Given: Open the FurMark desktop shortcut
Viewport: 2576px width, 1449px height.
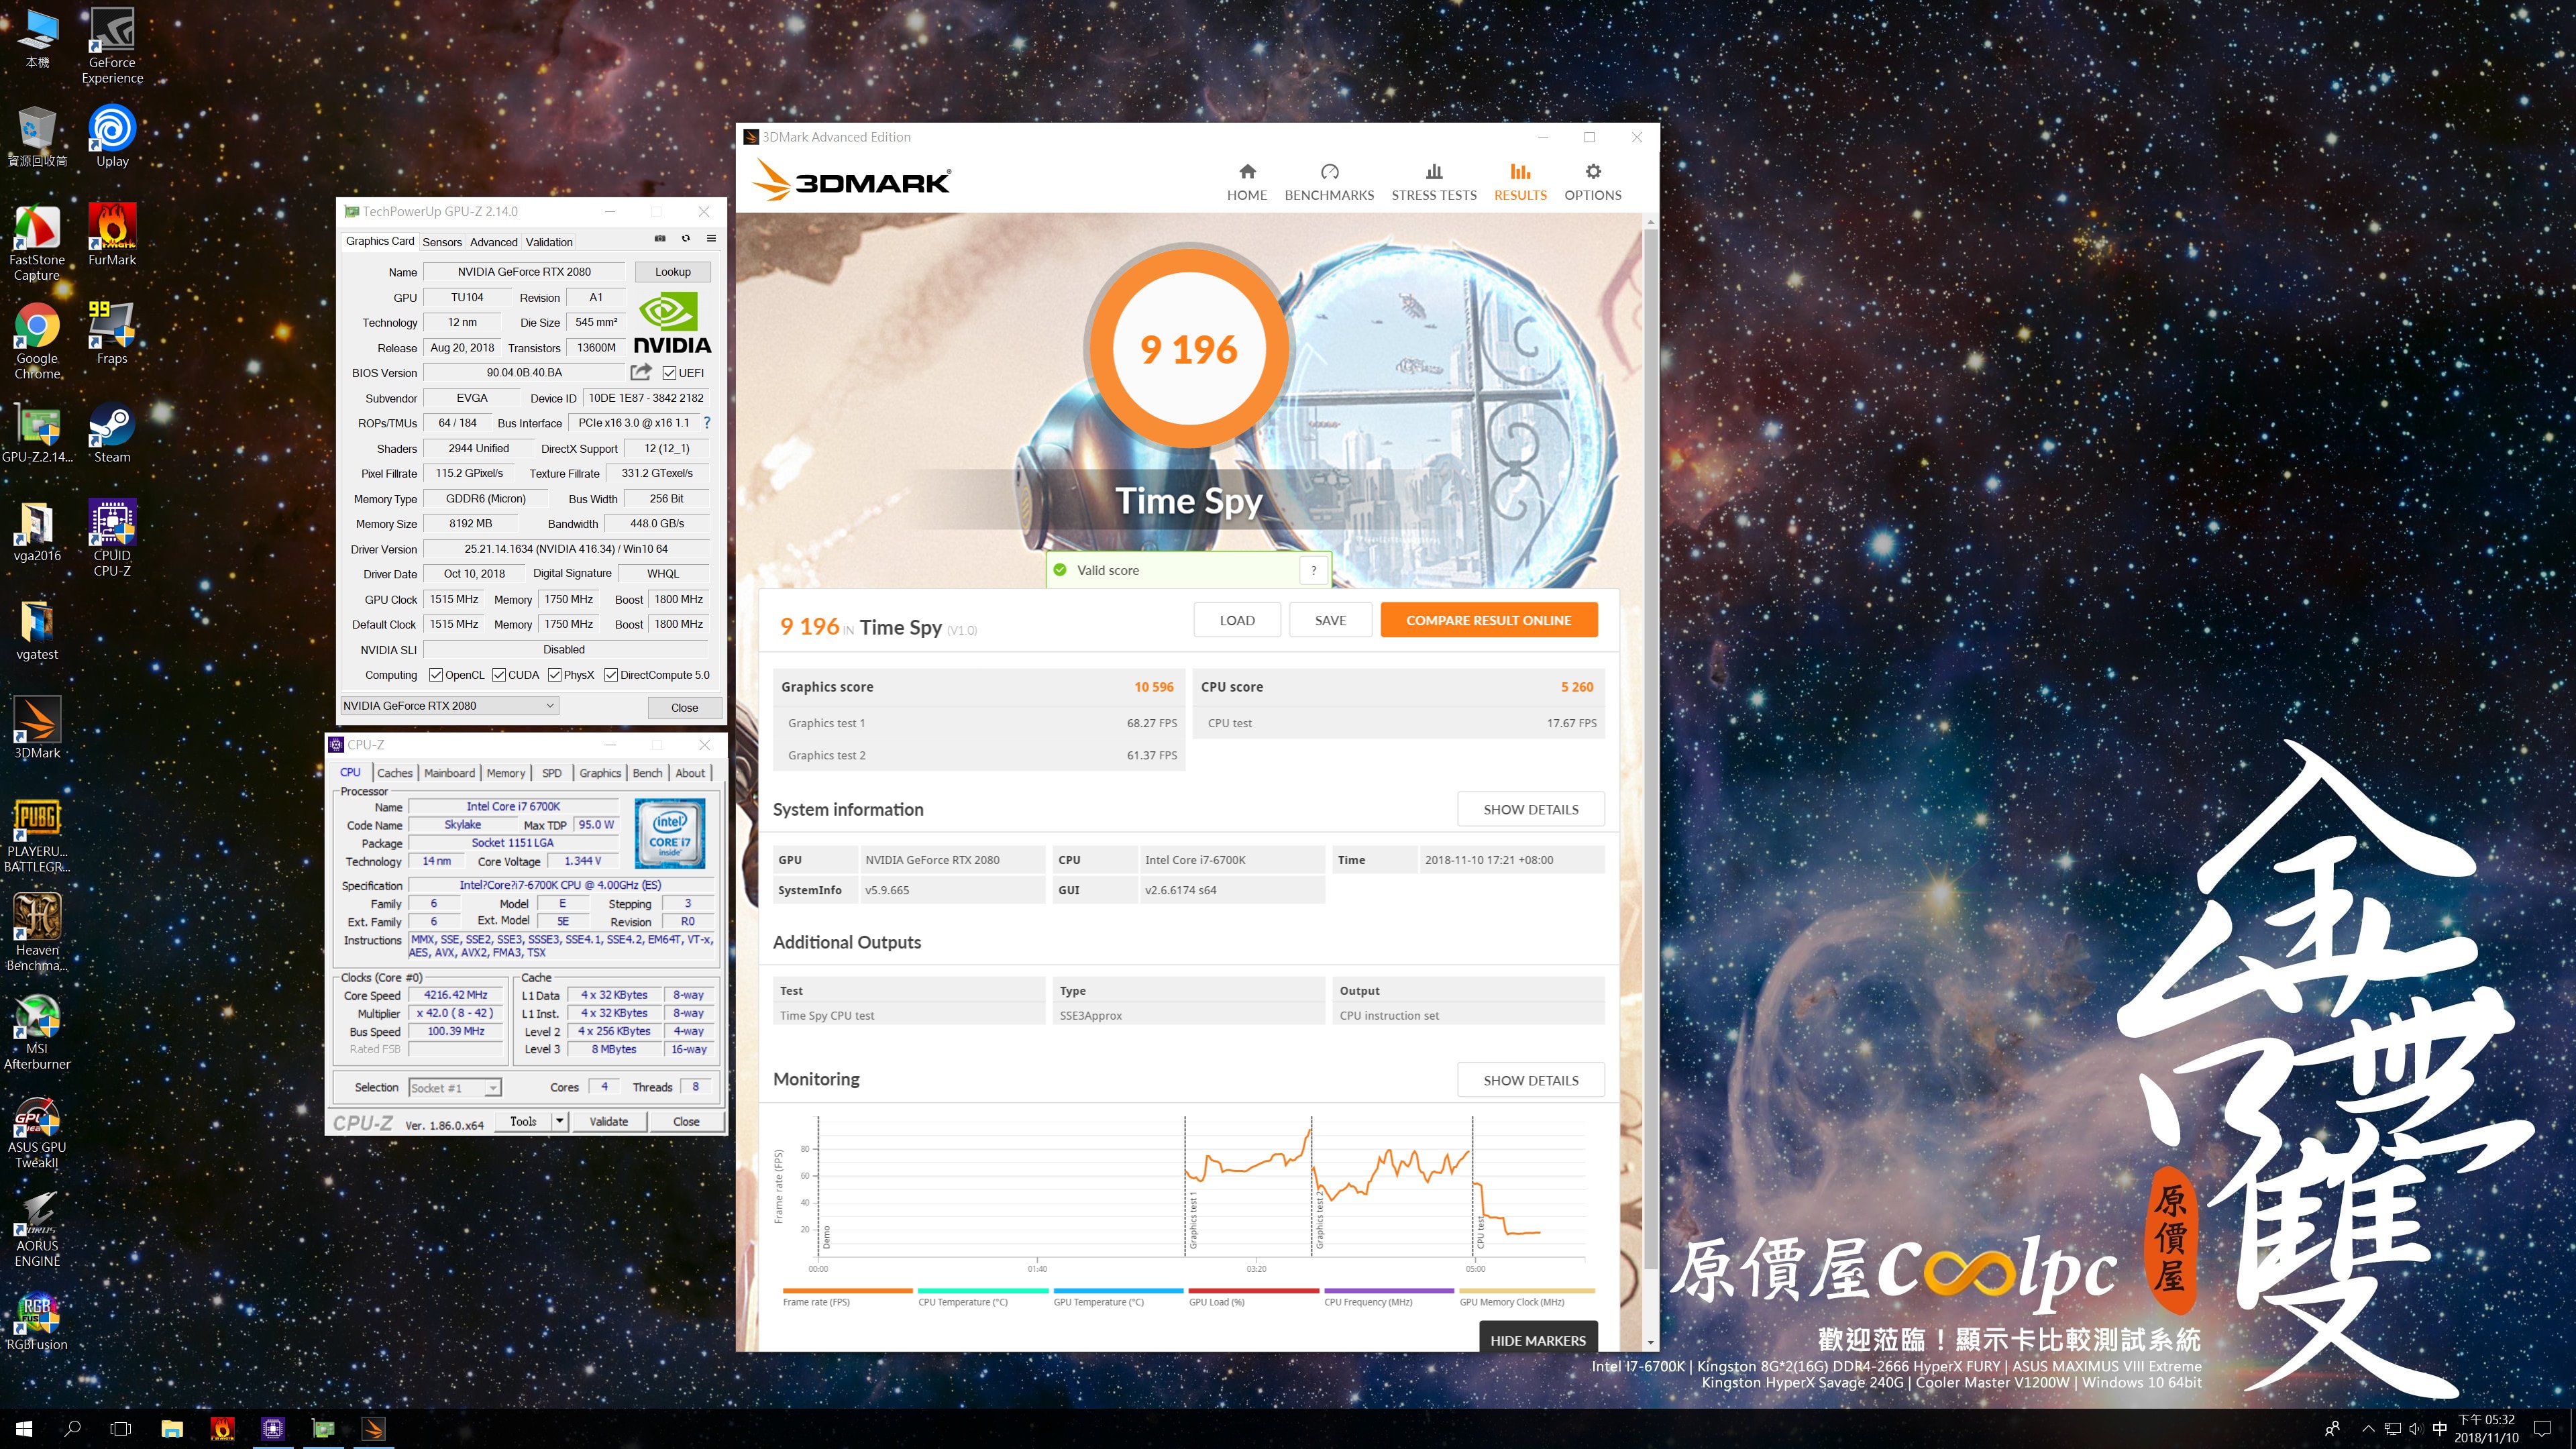Looking at the screenshot, I should coord(112,234).
